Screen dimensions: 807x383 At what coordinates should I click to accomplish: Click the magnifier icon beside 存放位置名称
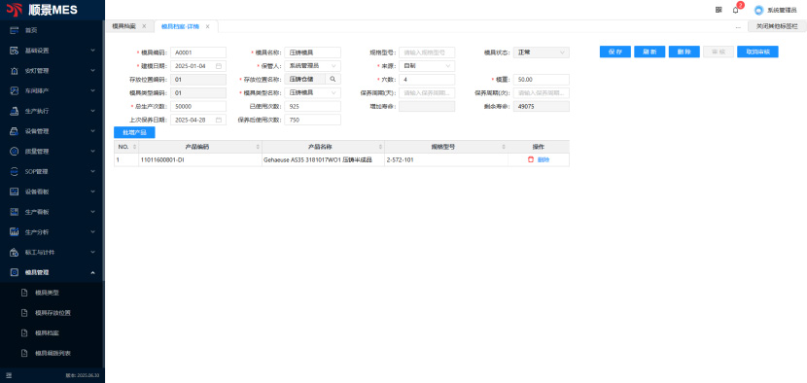pos(333,80)
